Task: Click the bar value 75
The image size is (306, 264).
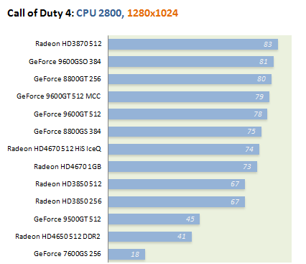Action: (251, 132)
